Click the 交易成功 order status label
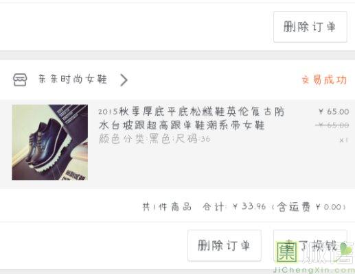The height and width of the screenshot is (274, 355). [324, 80]
